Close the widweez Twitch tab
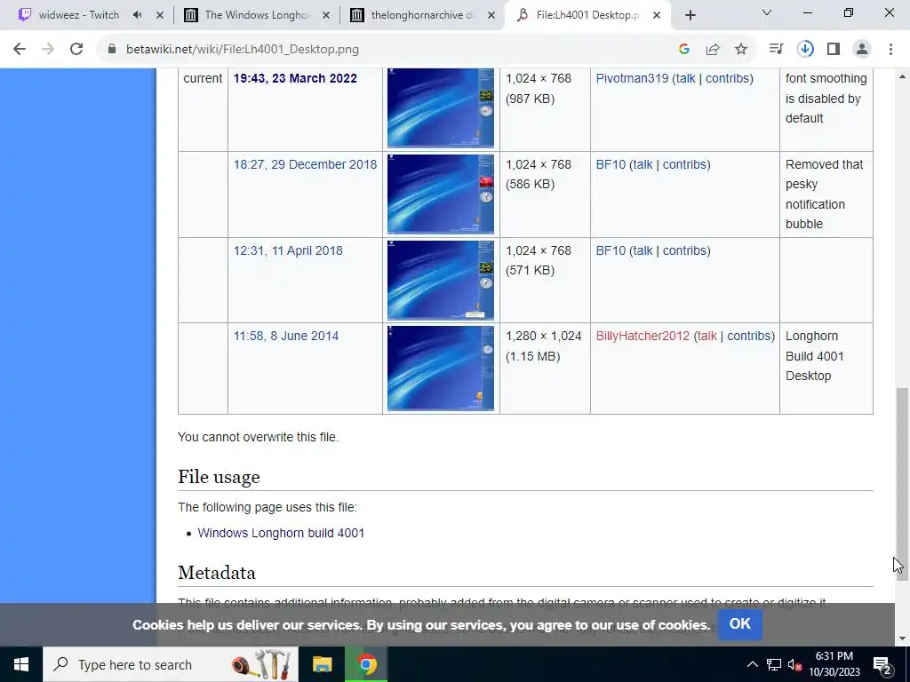The width and height of the screenshot is (910, 682). point(160,15)
